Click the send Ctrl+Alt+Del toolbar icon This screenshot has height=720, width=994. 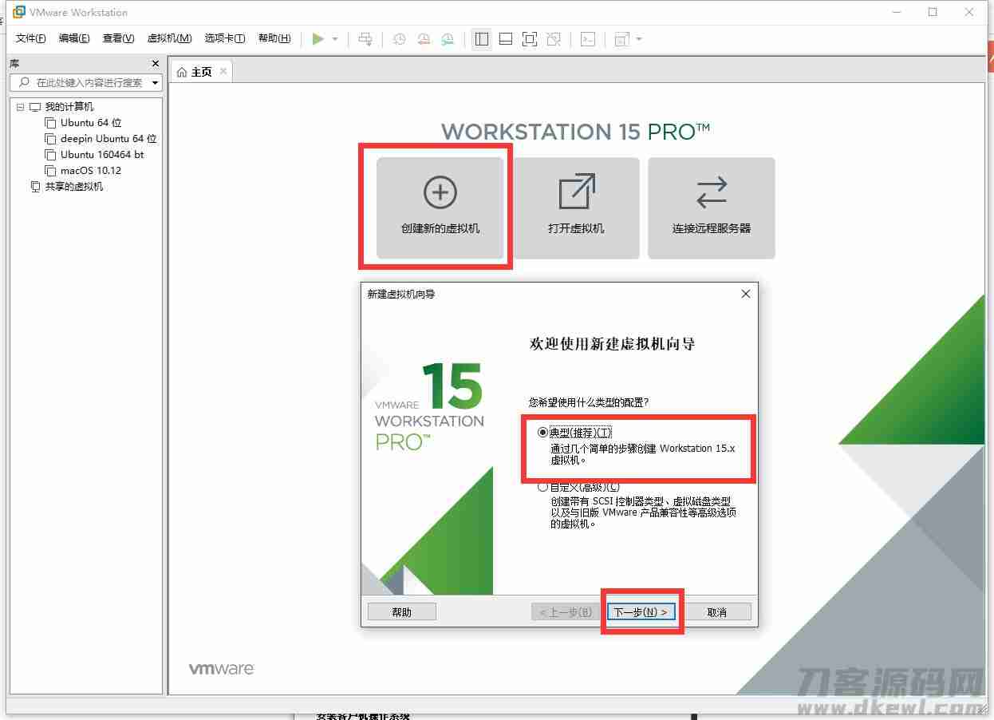(x=365, y=39)
